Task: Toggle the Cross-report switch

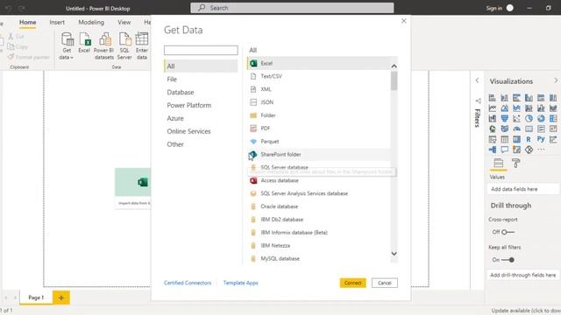Action: tap(508, 232)
